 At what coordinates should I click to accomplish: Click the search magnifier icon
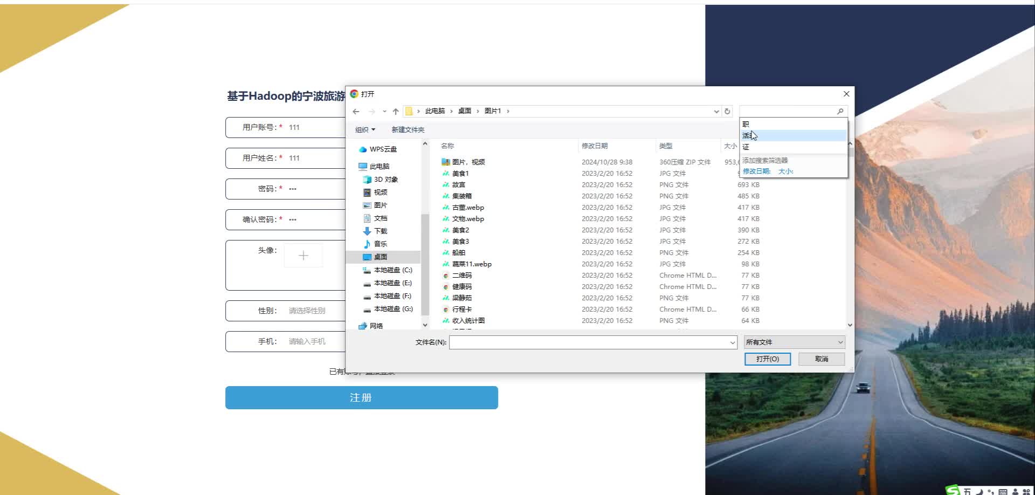[840, 111]
